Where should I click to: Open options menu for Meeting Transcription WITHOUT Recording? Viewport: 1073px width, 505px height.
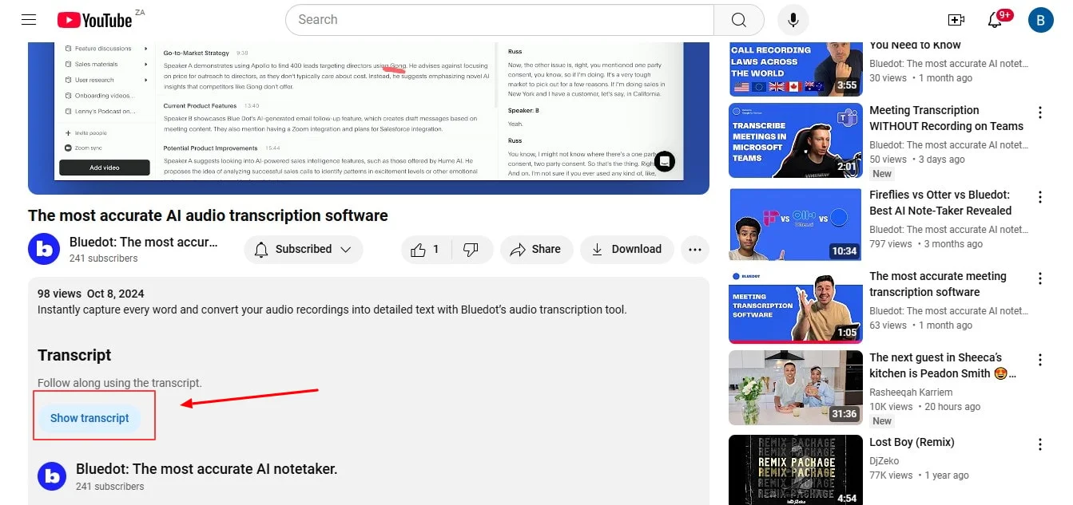1040,112
